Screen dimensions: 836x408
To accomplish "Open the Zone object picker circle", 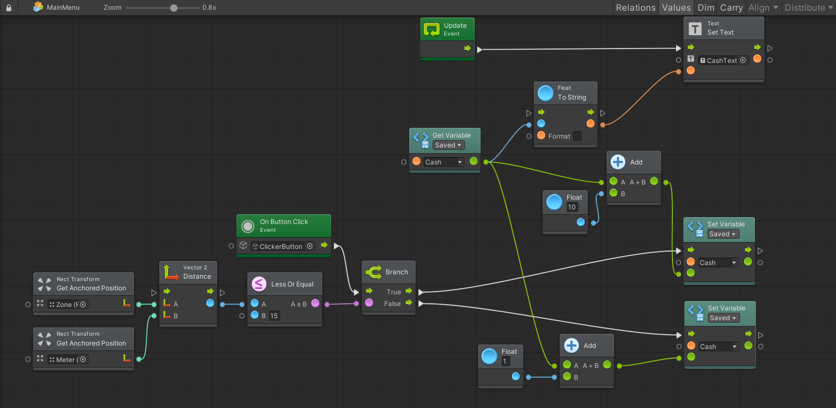I will 83,305.
